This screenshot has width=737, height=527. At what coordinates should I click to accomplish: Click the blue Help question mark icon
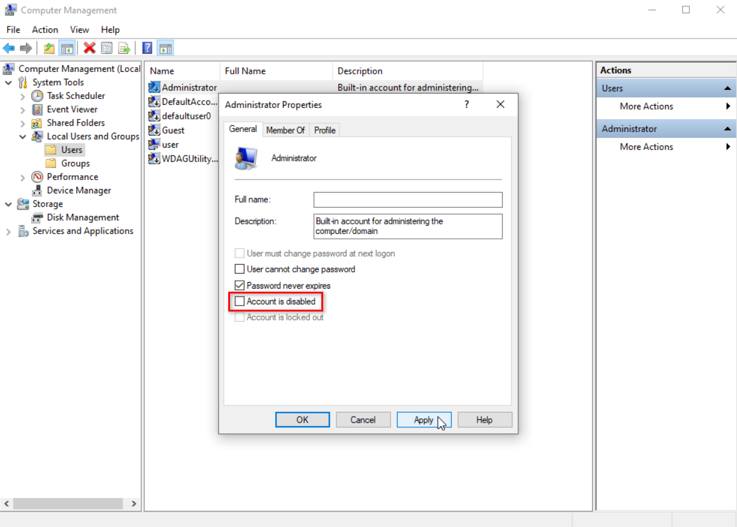tap(147, 48)
